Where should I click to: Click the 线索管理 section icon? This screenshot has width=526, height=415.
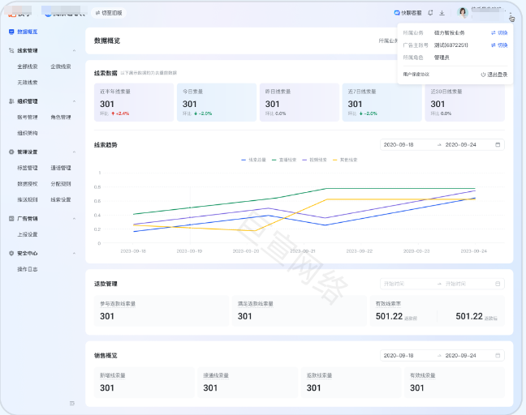click(11, 50)
